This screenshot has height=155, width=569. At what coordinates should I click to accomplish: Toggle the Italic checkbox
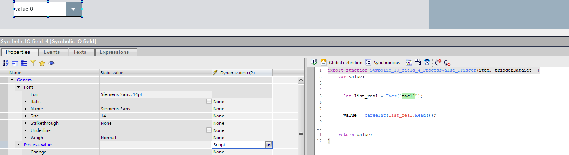coord(208,102)
